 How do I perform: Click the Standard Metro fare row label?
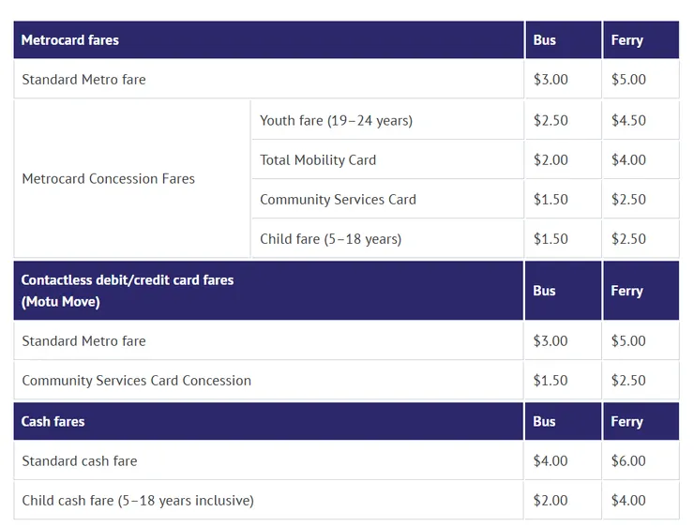[84, 80]
